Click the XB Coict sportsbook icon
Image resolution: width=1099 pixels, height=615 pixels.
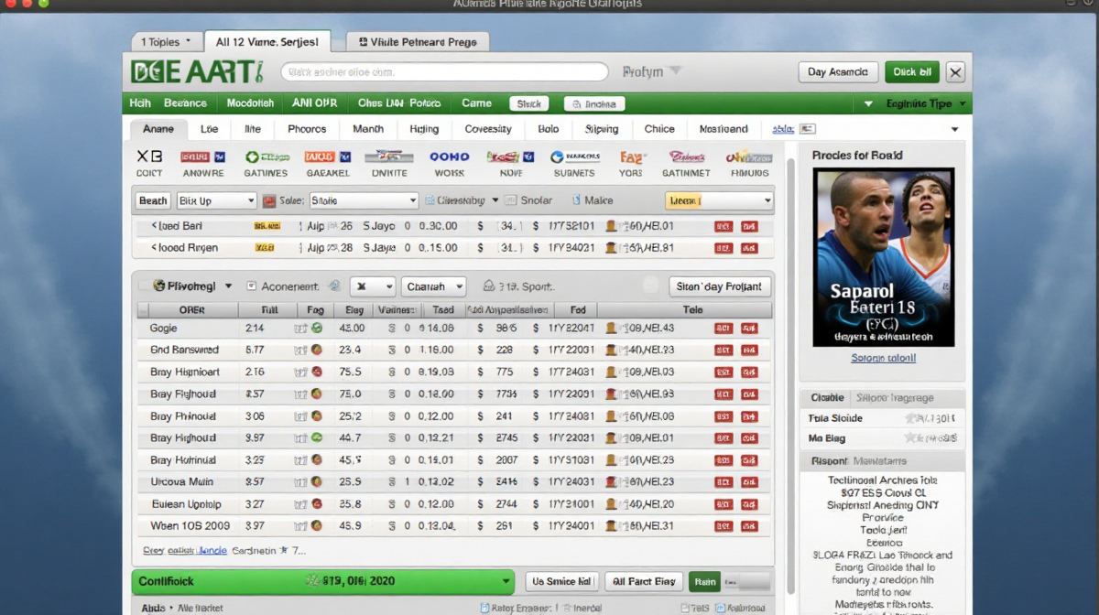pyautogui.click(x=149, y=163)
